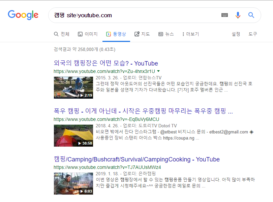Switch to the 전체 tab label
The width and height of the screenshot is (273, 202).
65,34
